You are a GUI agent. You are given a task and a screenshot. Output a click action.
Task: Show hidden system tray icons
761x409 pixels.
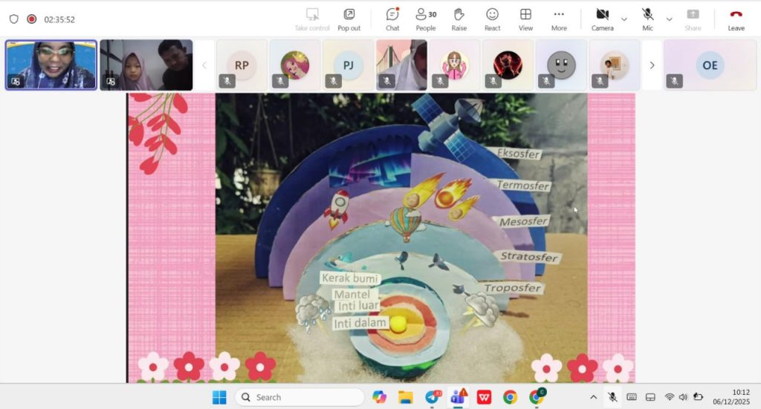(593, 397)
